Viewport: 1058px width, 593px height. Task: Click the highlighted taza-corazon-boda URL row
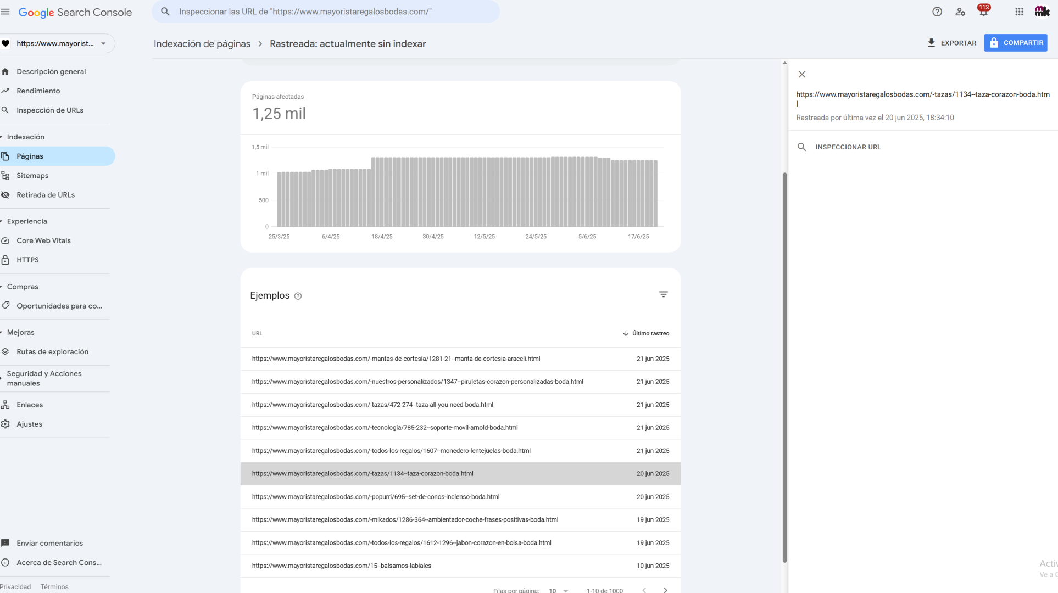(460, 474)
